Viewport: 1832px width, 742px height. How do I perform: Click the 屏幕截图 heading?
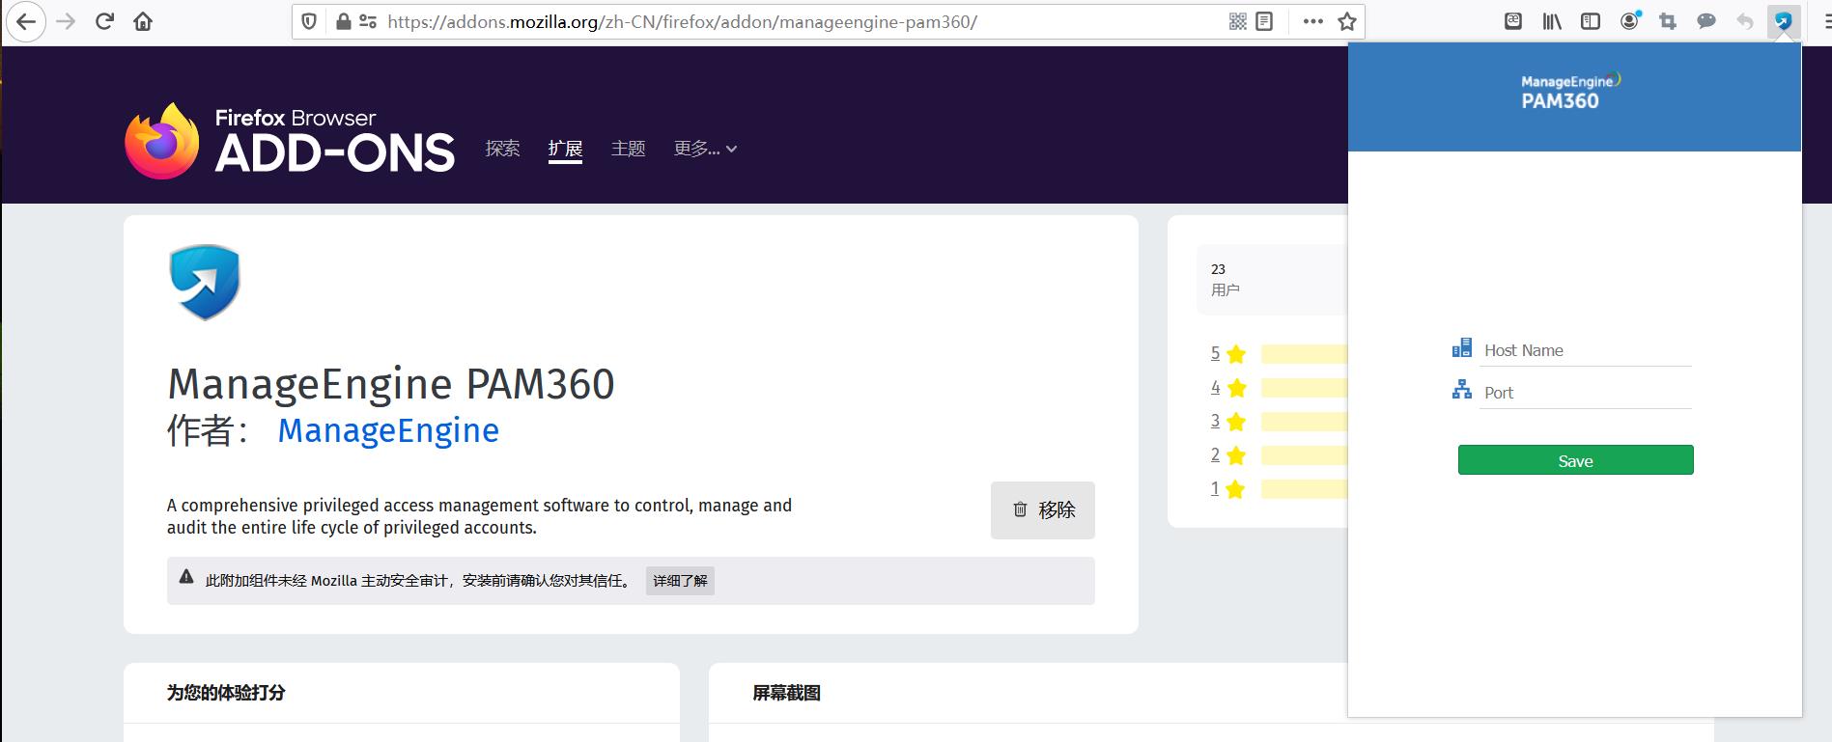click(787, 693)
